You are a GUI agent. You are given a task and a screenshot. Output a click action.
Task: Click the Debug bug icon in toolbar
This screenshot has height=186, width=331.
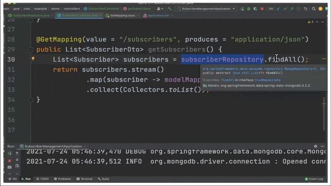(x=248, y=9)
